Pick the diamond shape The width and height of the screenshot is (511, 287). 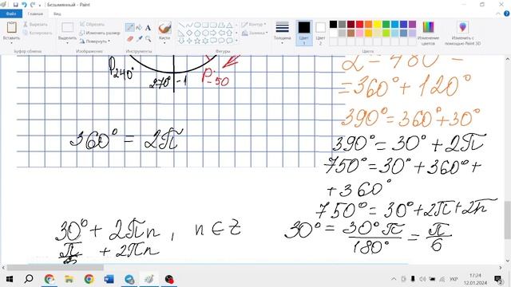189,33
